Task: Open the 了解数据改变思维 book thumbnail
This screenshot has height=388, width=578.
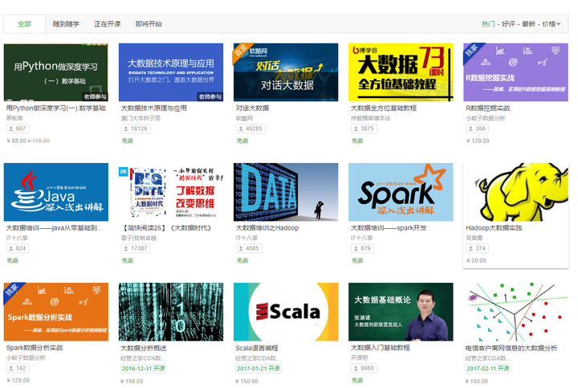Action: [171, 192]
